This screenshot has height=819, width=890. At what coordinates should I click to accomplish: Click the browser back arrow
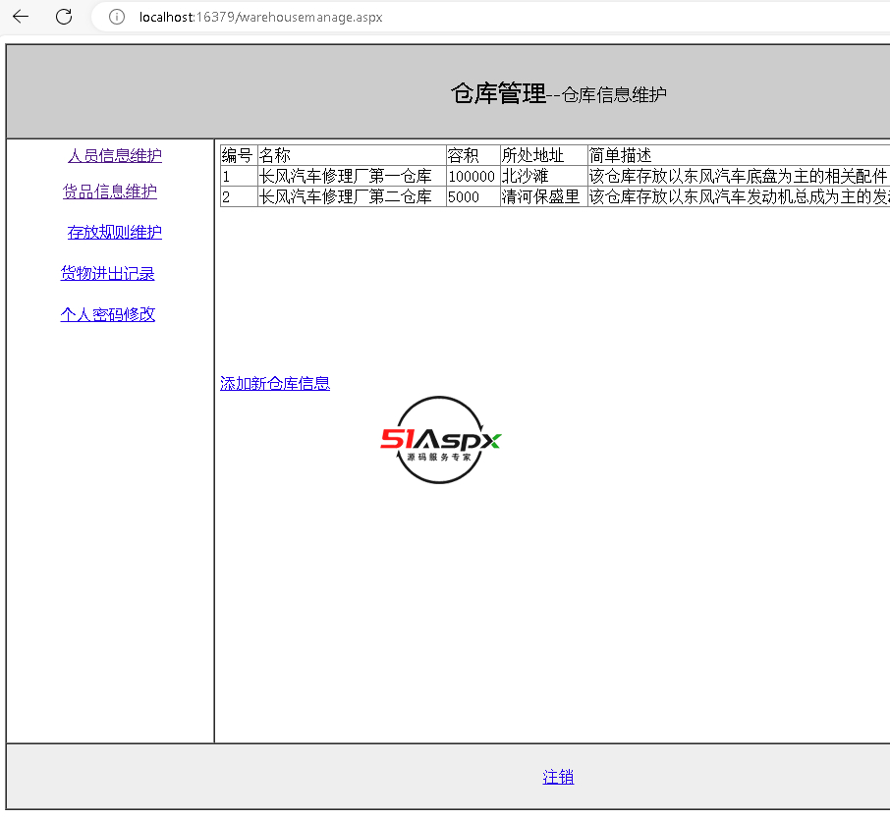[x=21, y=17]
